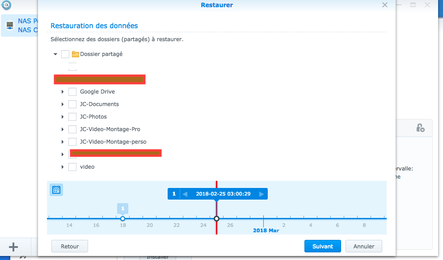
Task: Click the Dossier partagé folder icon
Action: 75,54
